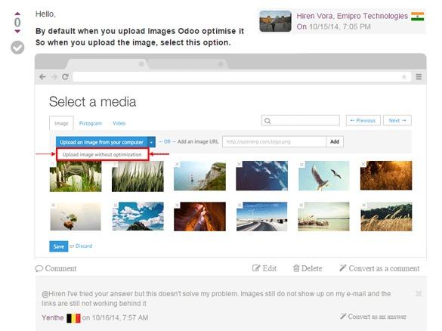Click the image URL input field
This screenshot has height=331, width=442.
274,141
